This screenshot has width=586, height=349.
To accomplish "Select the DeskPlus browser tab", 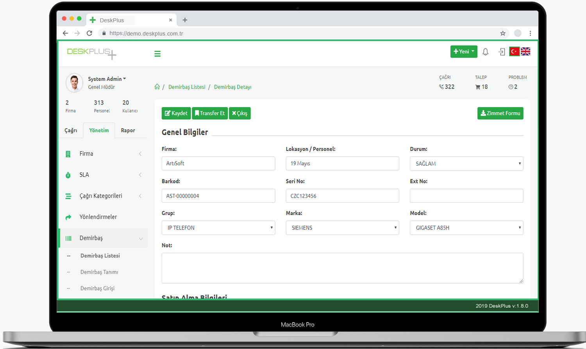I will 131,20.
